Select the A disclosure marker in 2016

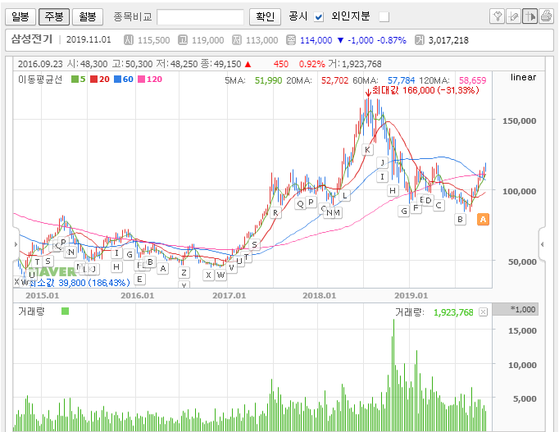(x=163, y=268)
